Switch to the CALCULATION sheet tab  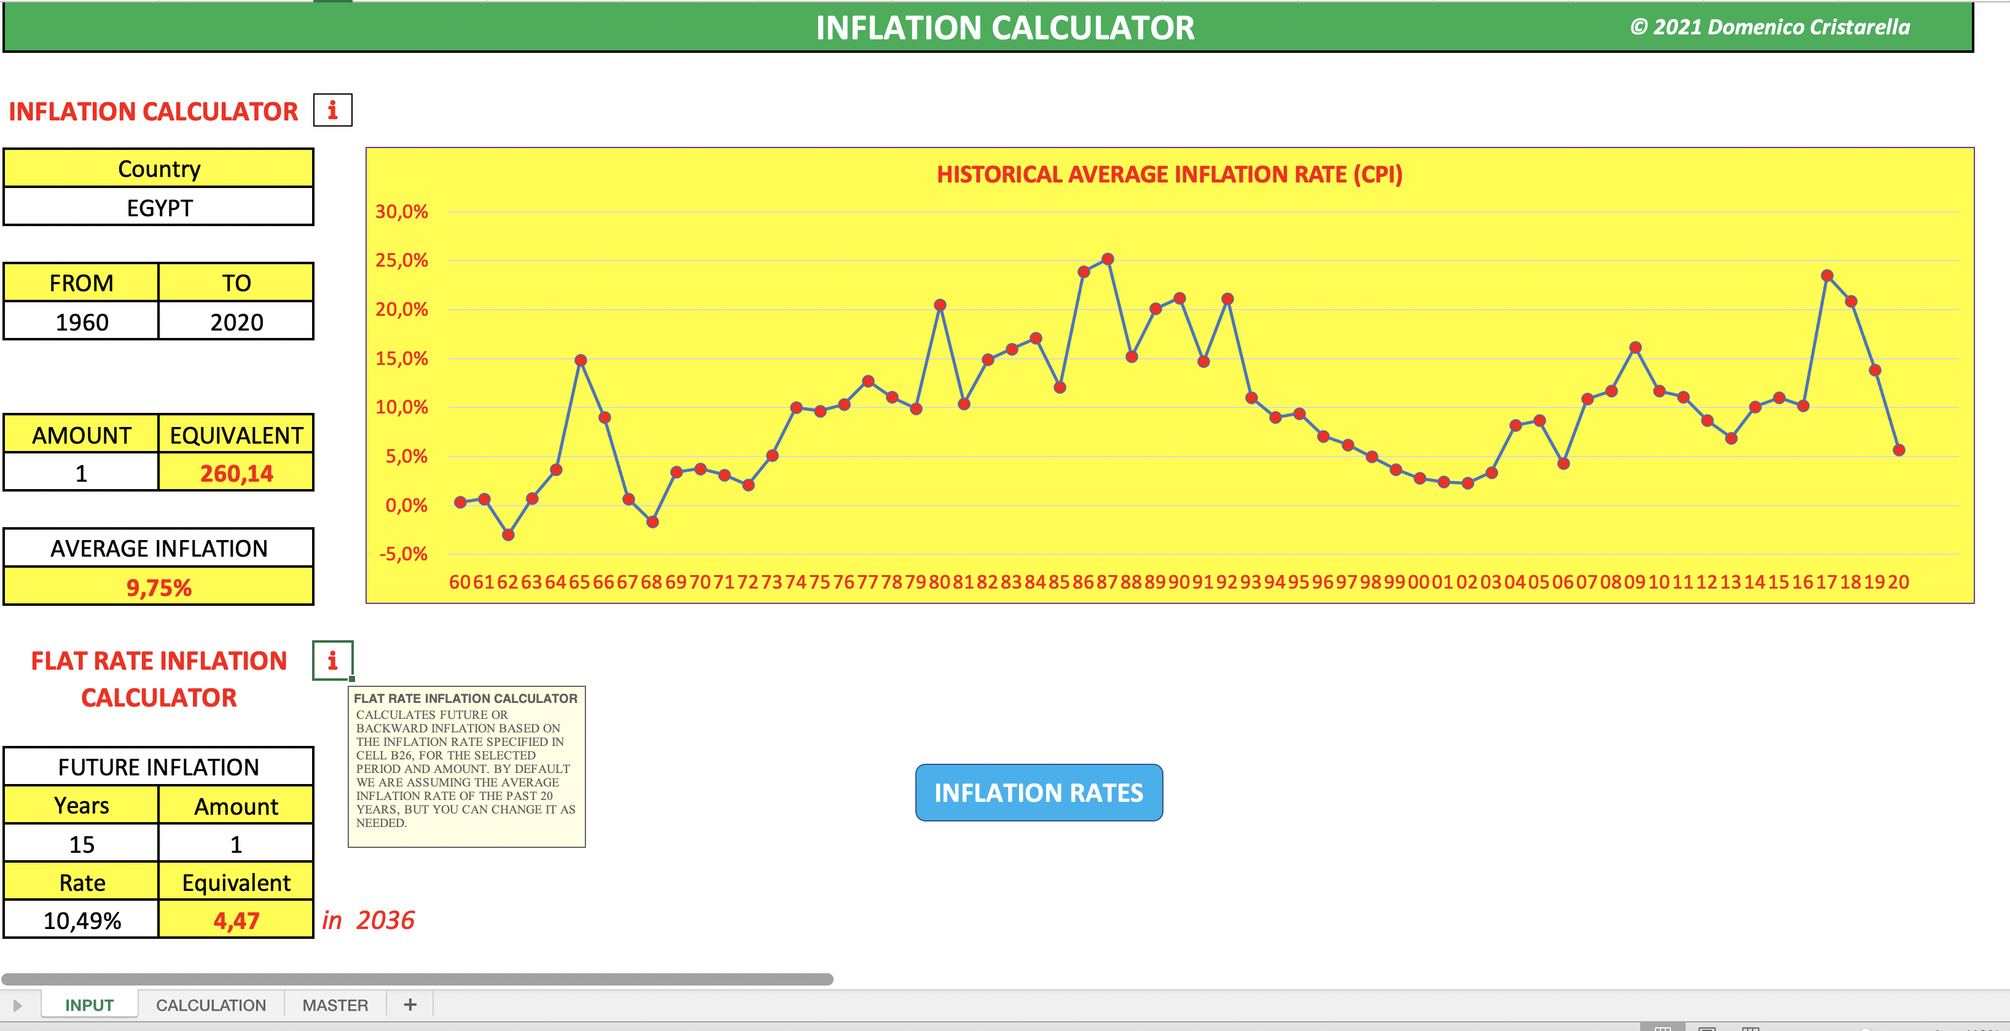pyautogui.click(x=211, y=1005)
